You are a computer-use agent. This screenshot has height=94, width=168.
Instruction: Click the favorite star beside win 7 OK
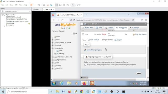point(29,24)
